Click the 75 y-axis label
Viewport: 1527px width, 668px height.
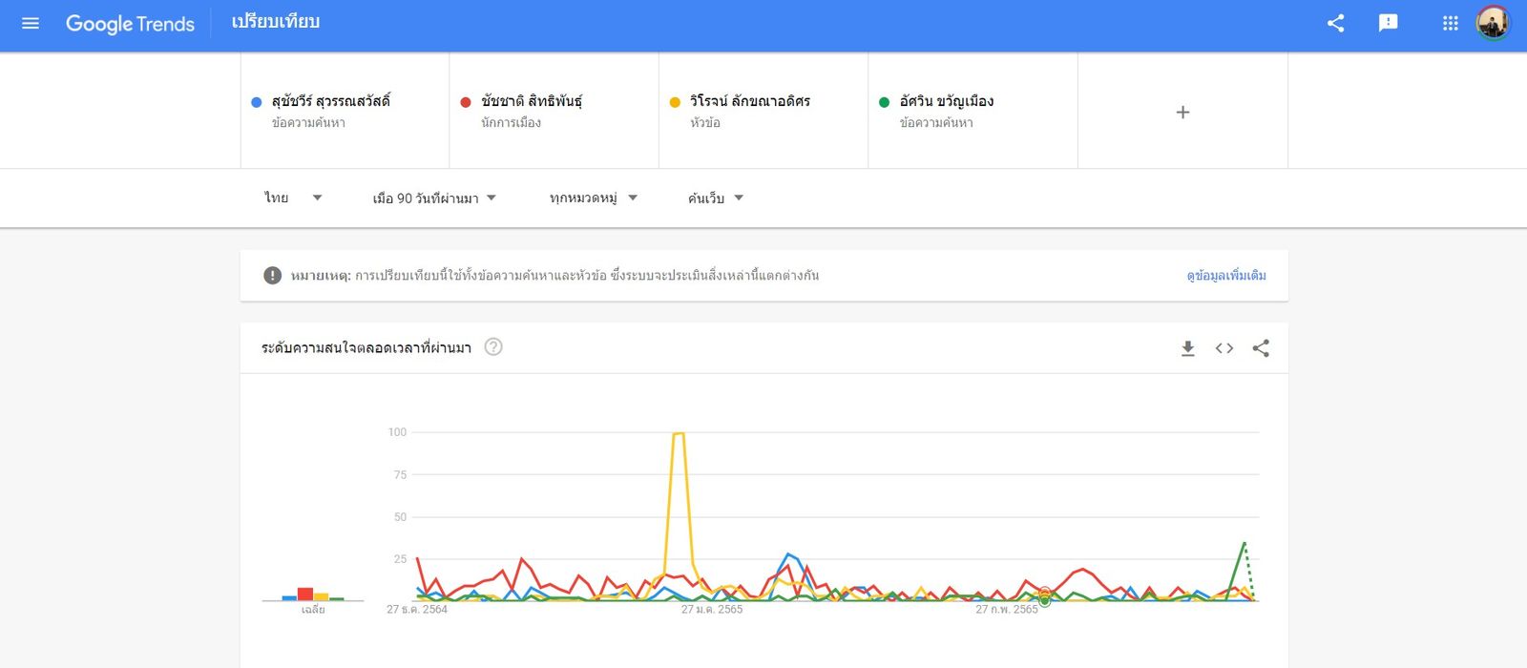coord(400,474)
